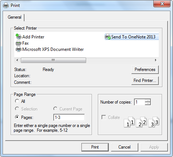
Task: Pick the Send To OneNote 2013 printer icon
Action: click(x=108, y=37)
